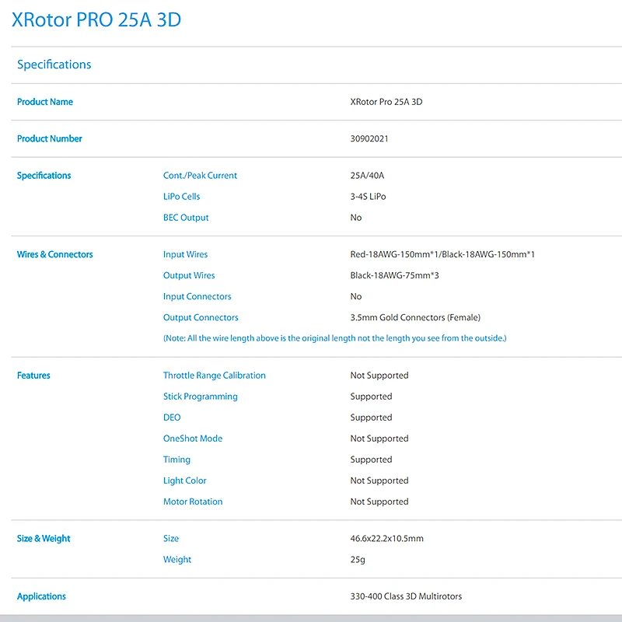Click the Timing feature label
This screenshot has width=622, height=622.
click(177, 460)
